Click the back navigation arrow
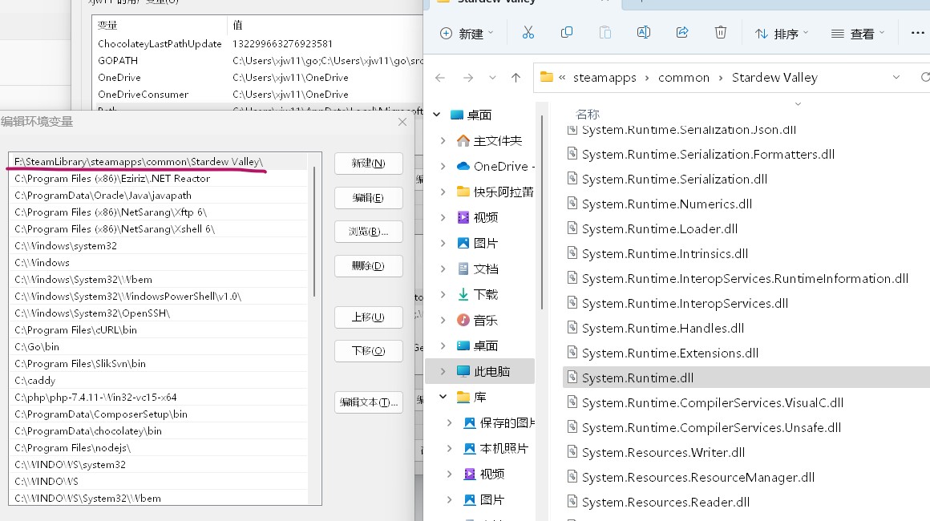 (x=439, y=77)
